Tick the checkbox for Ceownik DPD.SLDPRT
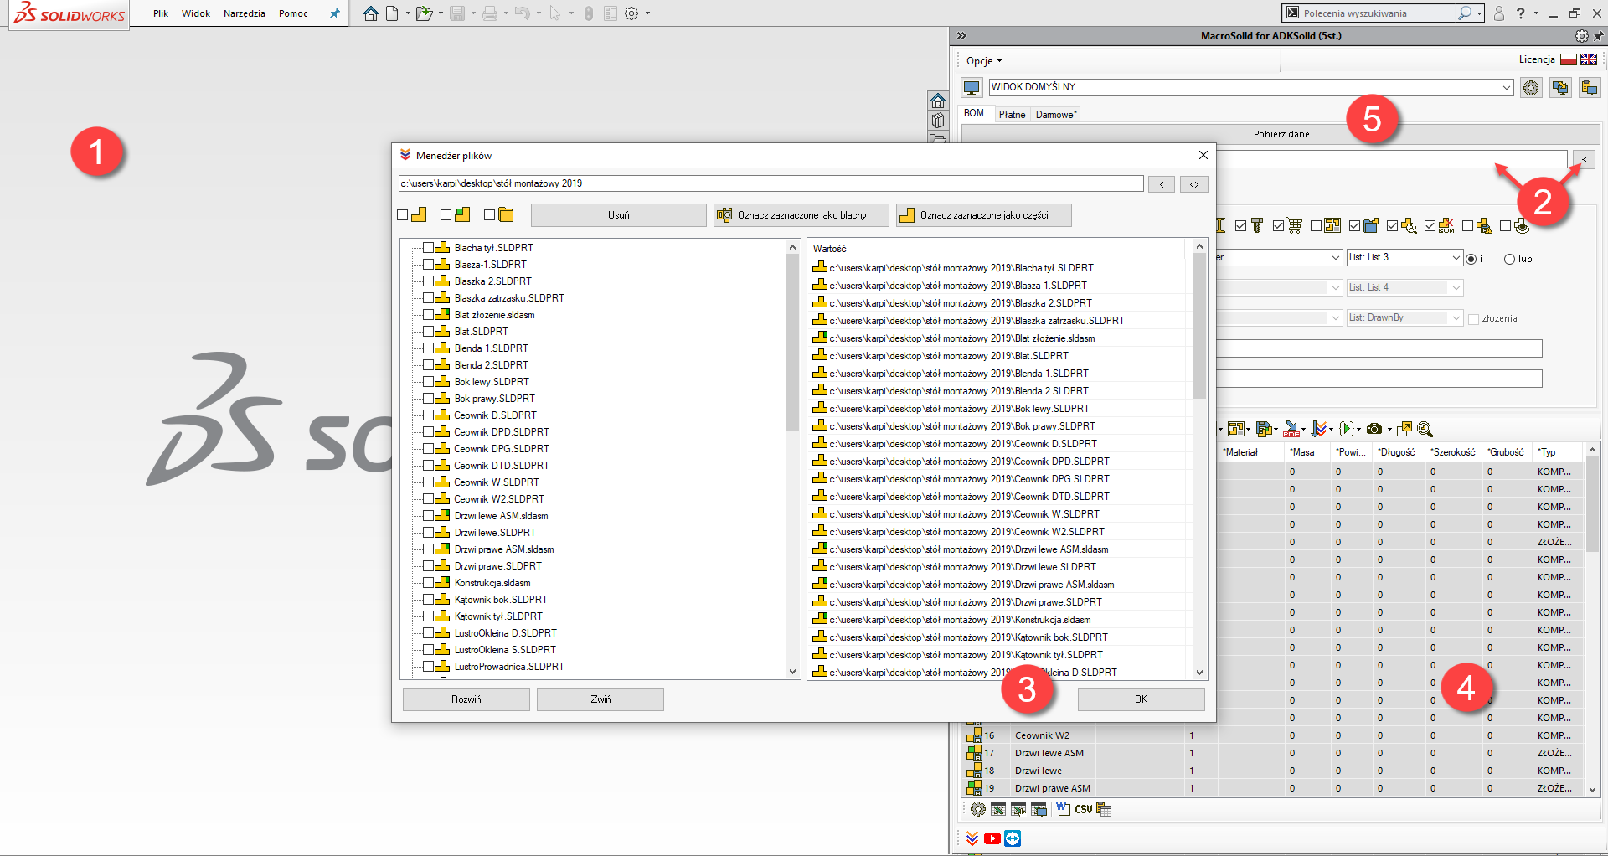Viewport: 1608px width, 856px height. (x=428, y=432)
